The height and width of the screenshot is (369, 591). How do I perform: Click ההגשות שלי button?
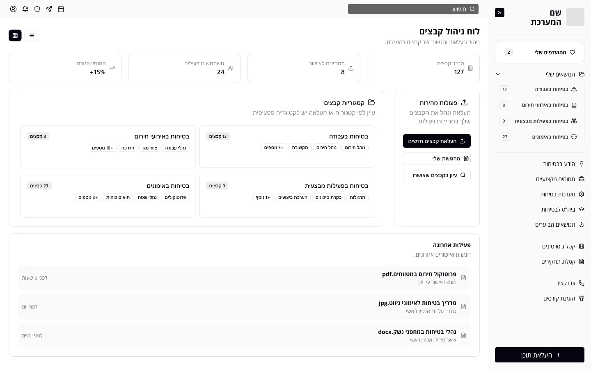(x=437, y=158)
